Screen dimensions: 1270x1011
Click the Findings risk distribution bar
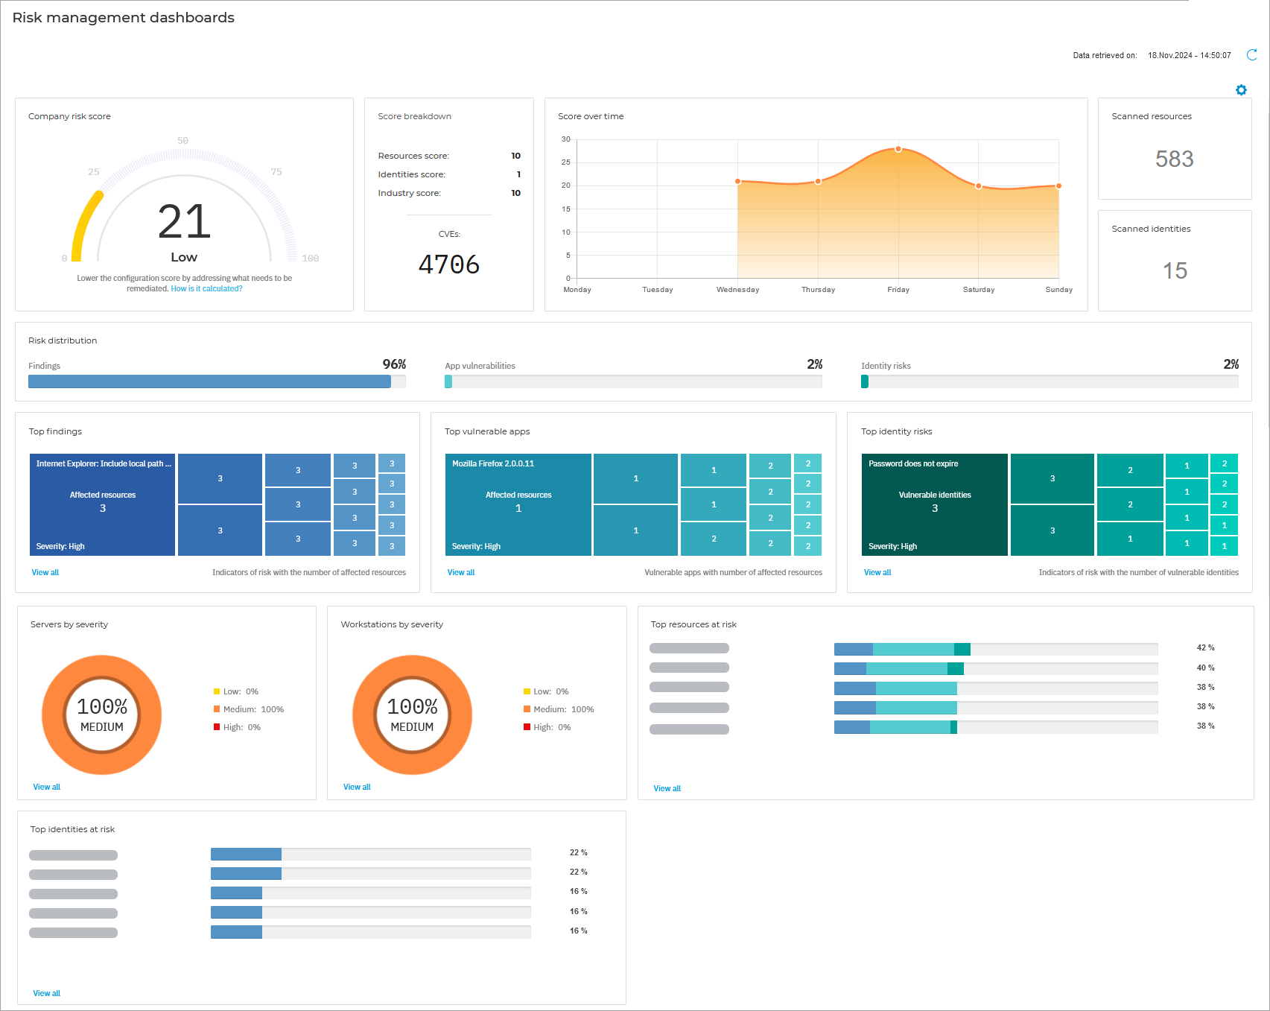click(209, 381)
